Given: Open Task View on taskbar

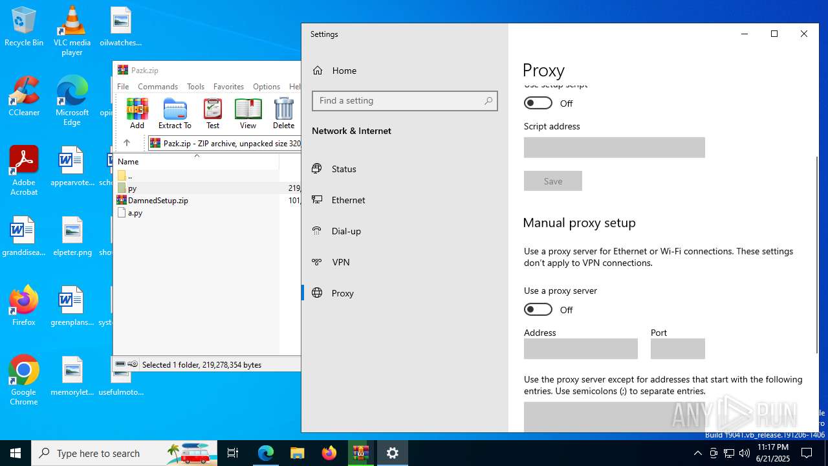Looking at the screenshot, I should [x=233, y=453].
